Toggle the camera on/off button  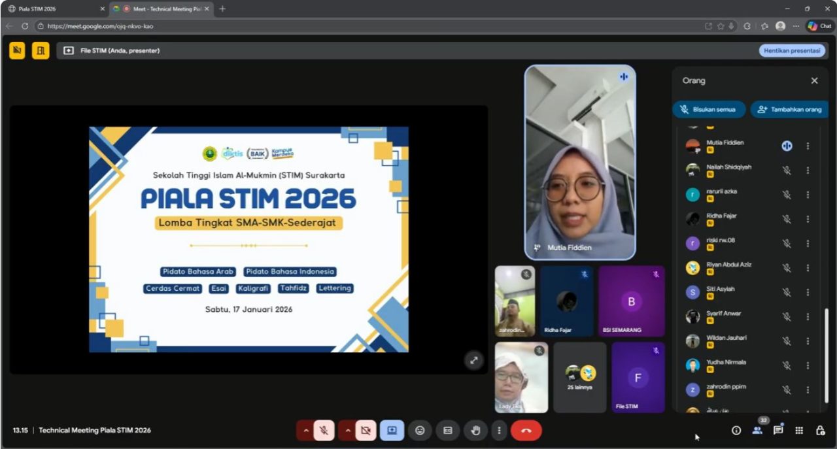[x=366, y=431]
